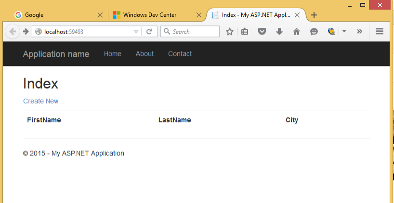Click the smiley chat icon in toolbar
Viewport: 394px width, 203px height.
314,32
